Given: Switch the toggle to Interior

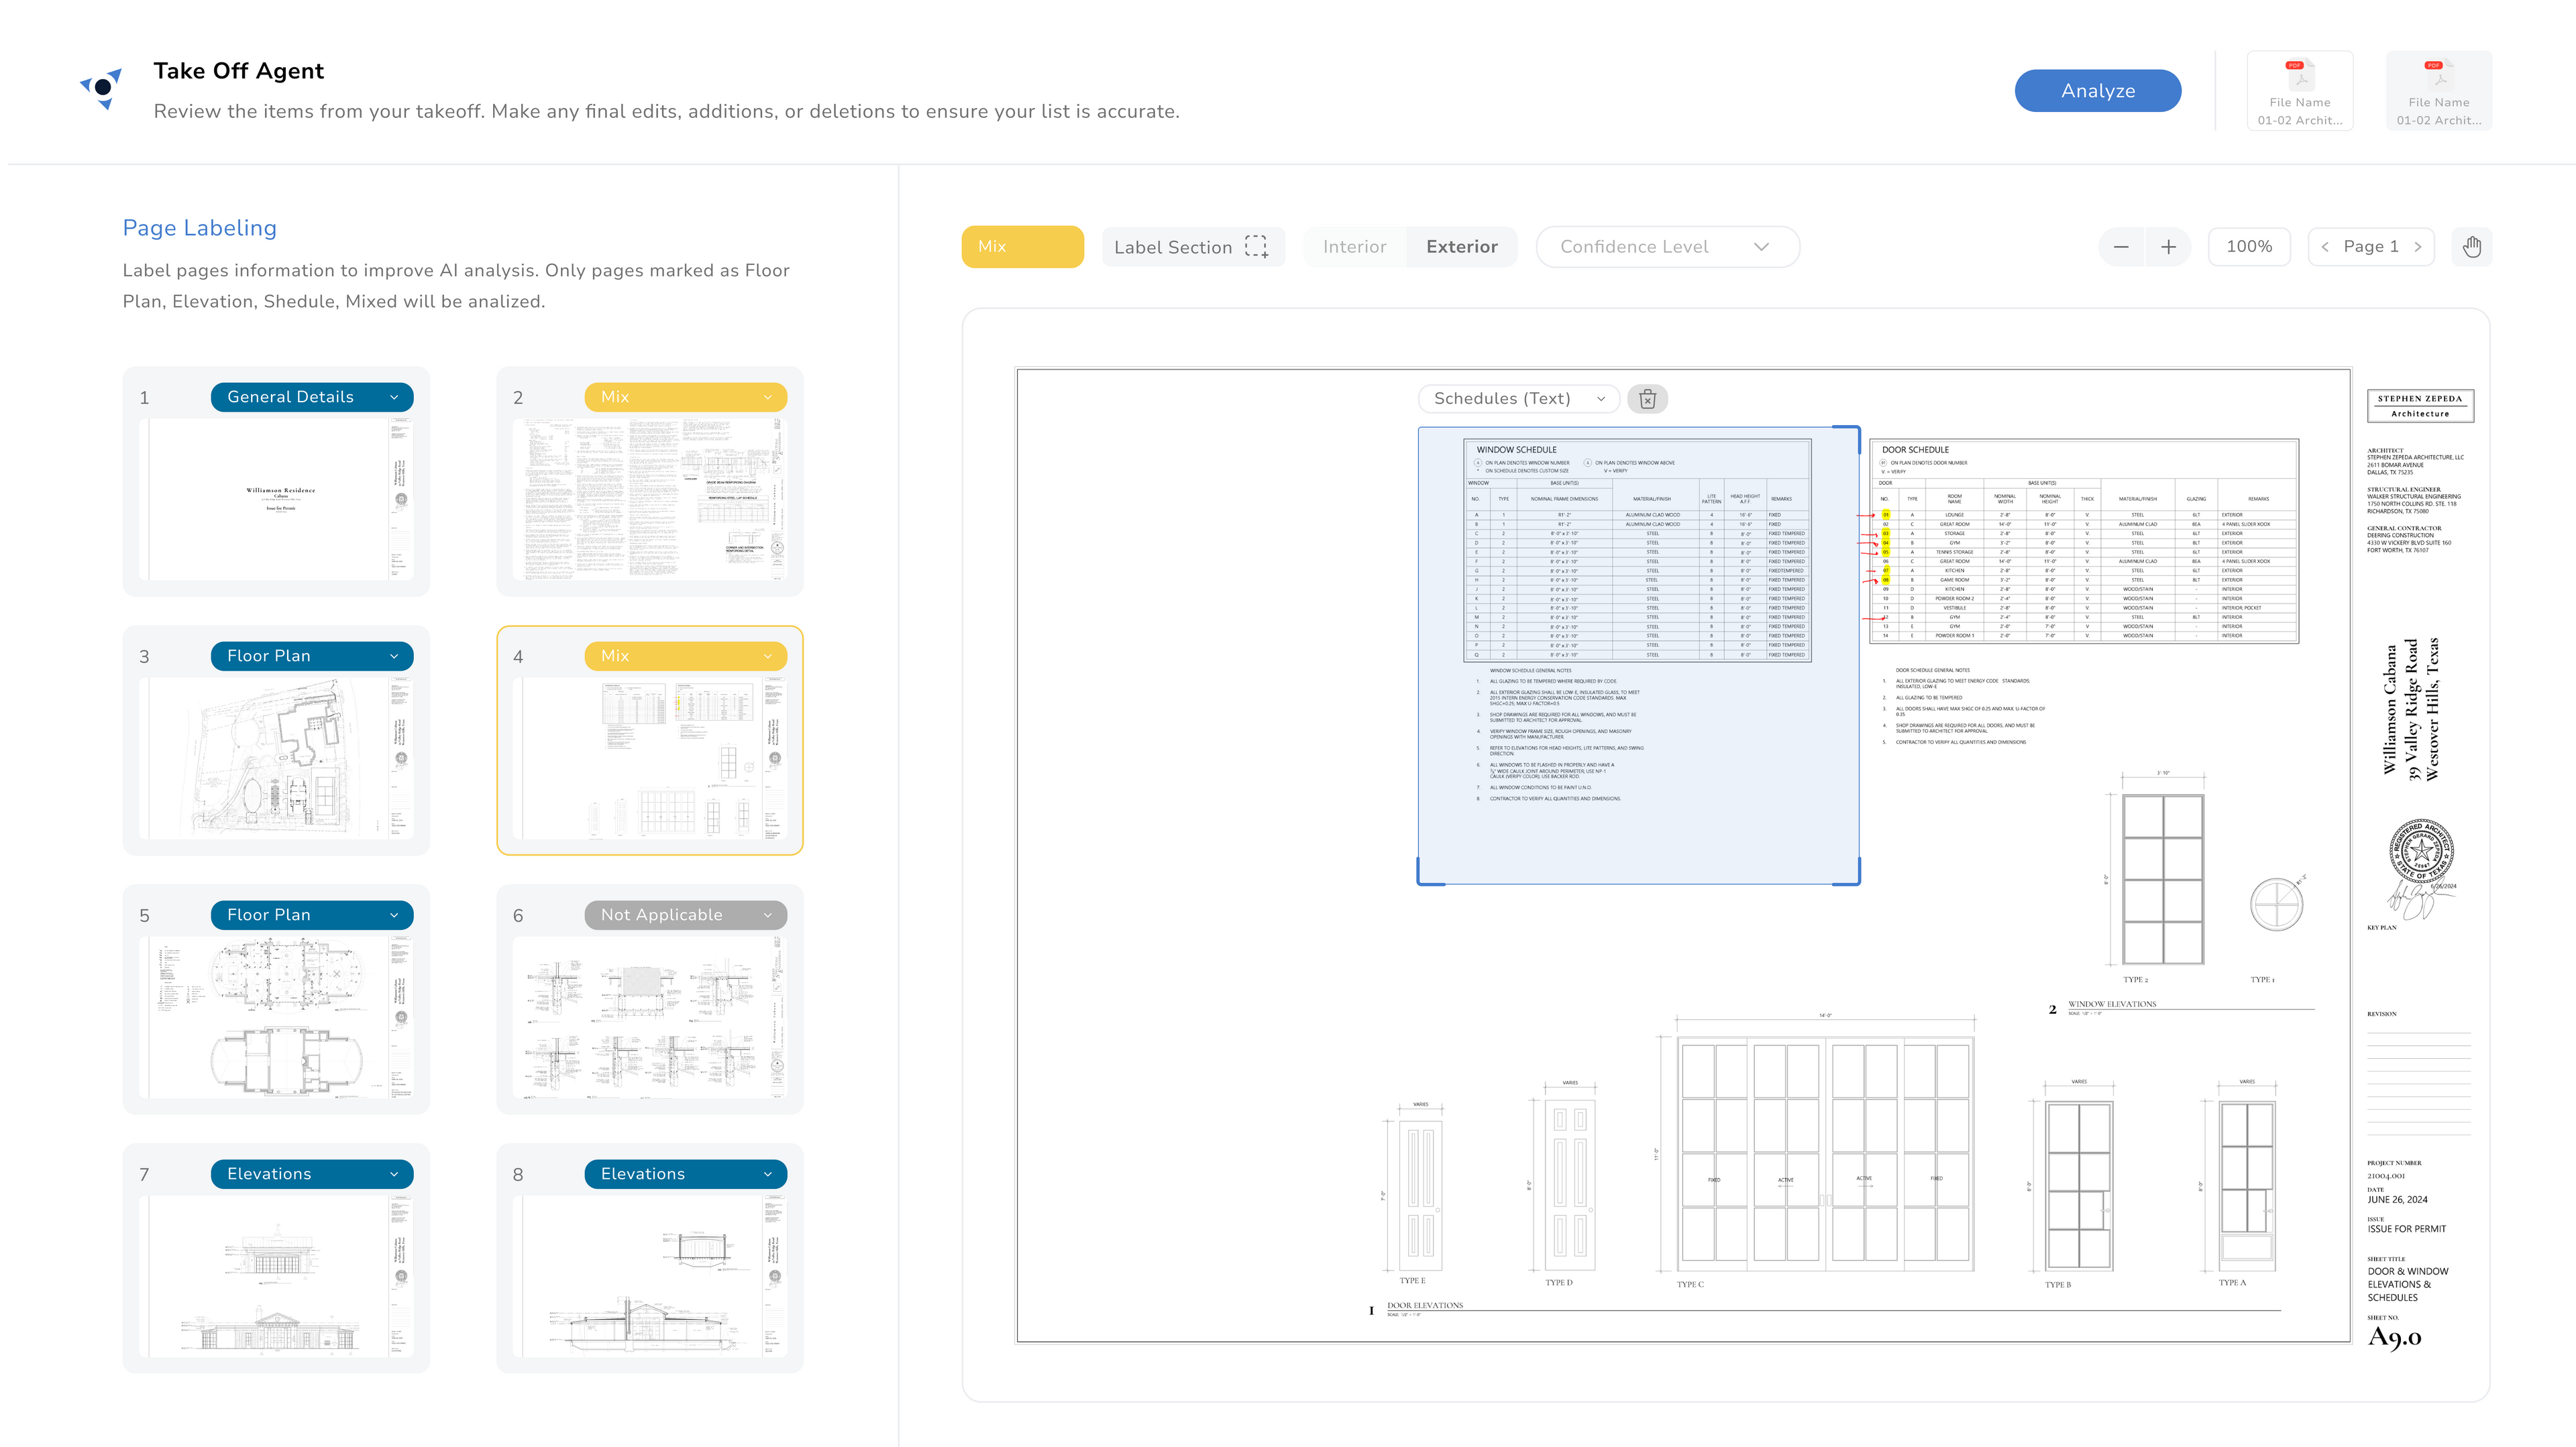Looking at the screenshot, I should 1354,247.
